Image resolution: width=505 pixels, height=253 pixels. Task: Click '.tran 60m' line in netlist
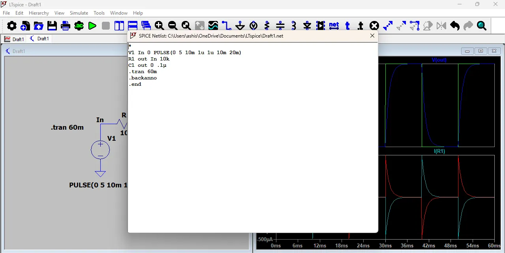click(x=143, y=72)
